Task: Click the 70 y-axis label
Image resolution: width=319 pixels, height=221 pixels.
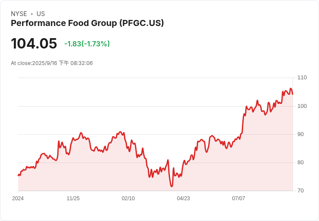Action: point(300,191)
